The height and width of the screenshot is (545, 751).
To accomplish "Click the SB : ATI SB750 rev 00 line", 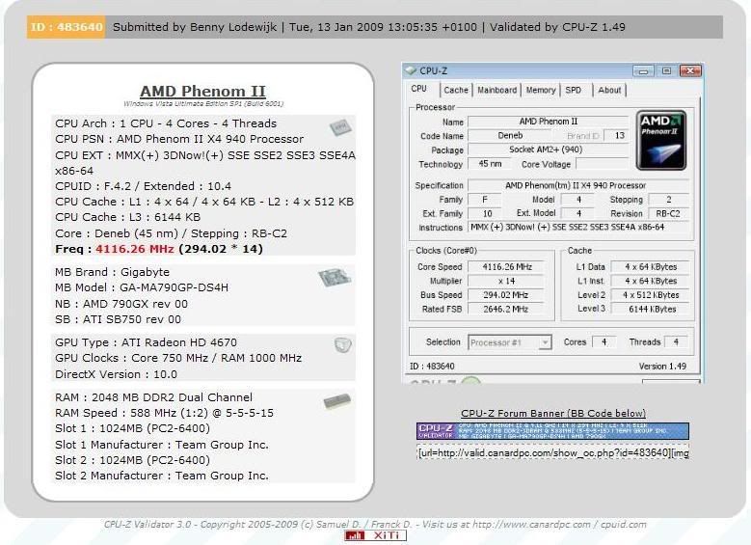I will tap(118, 319).
